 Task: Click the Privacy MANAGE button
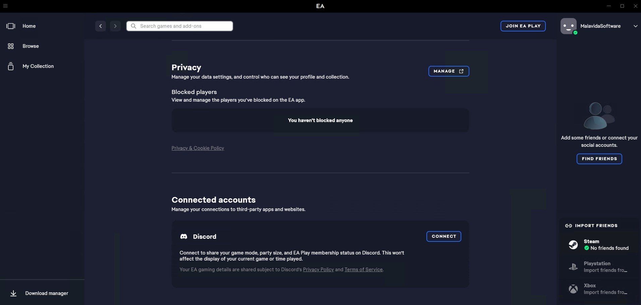(x=449, y=71)
